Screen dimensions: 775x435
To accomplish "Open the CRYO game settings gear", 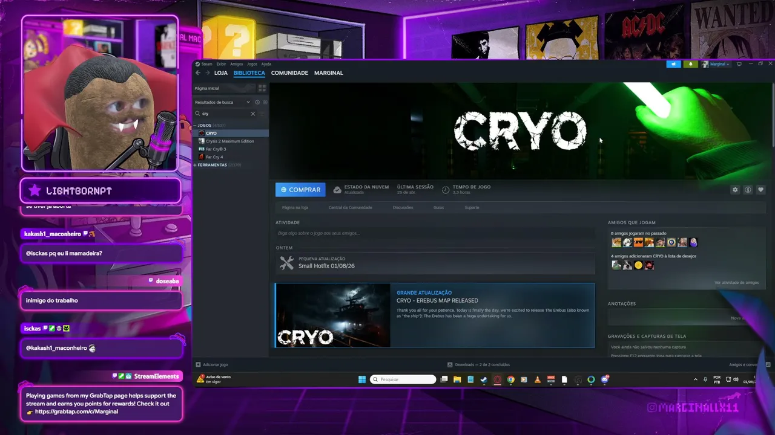I will 735,190.
